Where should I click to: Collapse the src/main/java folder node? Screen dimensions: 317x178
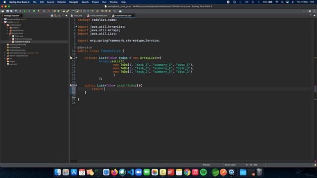point(5,25)
